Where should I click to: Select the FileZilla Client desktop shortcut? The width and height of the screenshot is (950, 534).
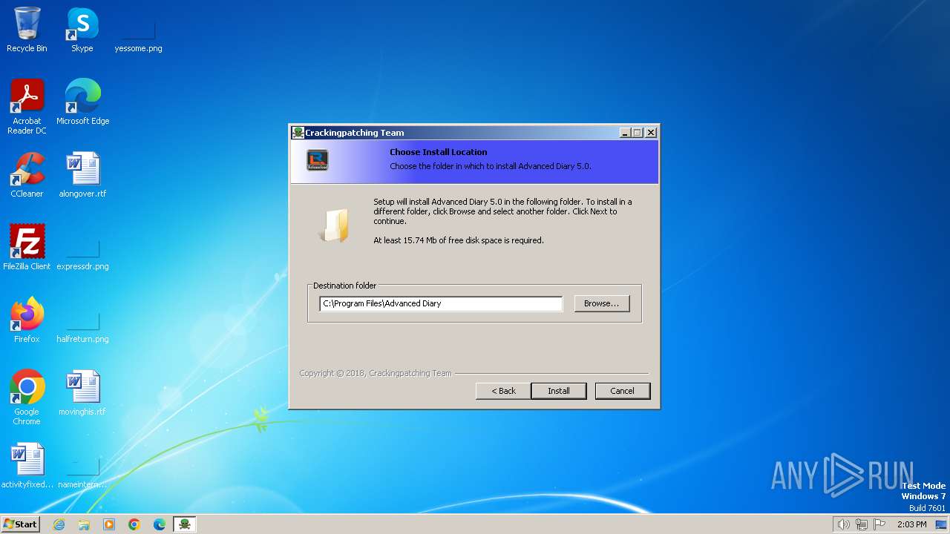pyautogui.click(x=27, y=248)
